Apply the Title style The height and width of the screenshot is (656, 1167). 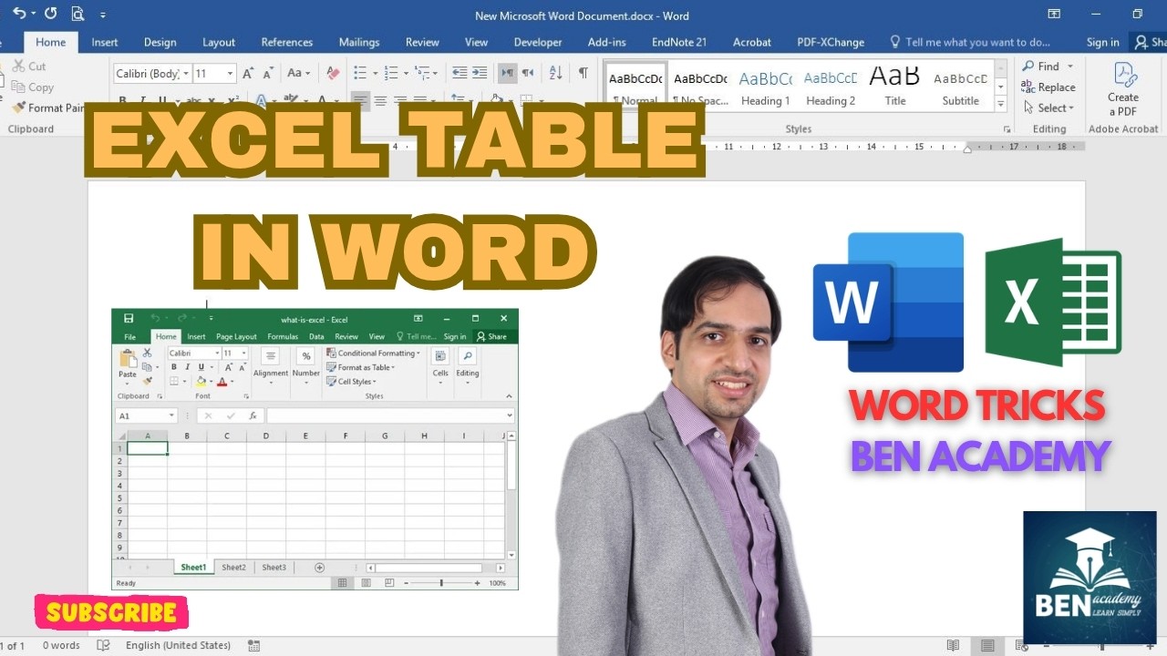[895, 87]
